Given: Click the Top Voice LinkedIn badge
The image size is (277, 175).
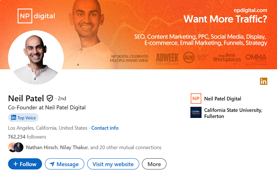Looking at the screenshot, I should coord(23,118).
